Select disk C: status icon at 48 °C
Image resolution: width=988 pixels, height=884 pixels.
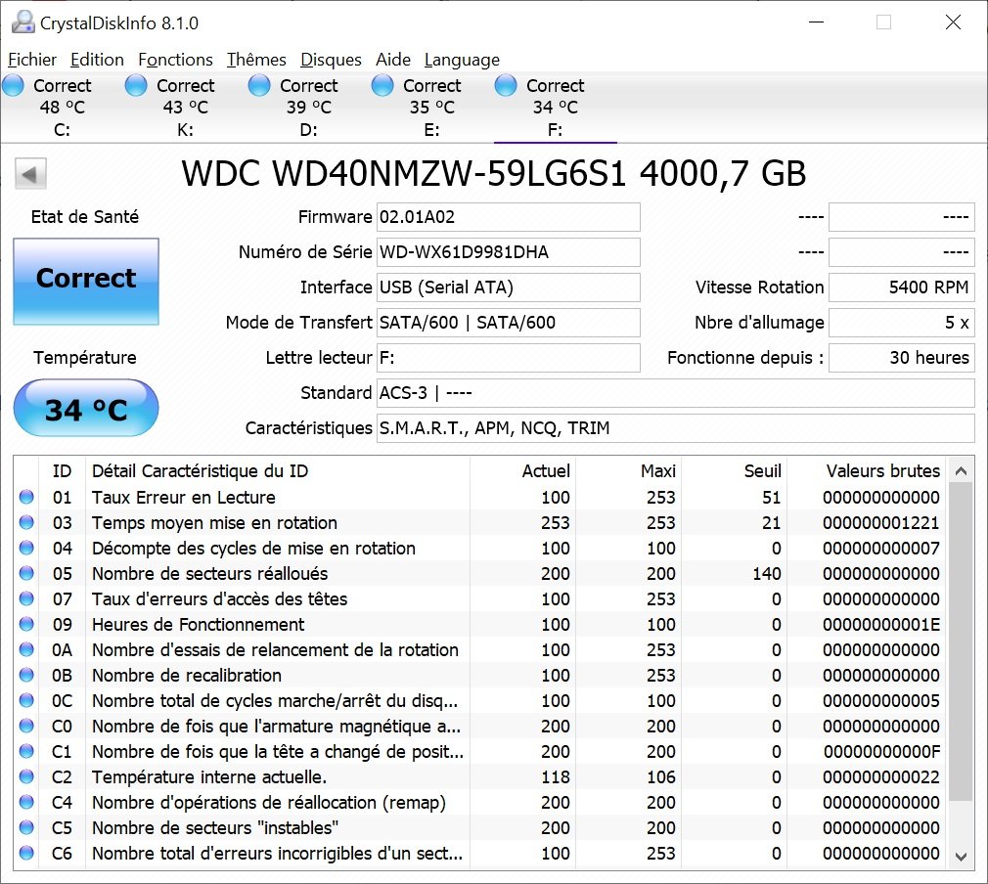14,86
